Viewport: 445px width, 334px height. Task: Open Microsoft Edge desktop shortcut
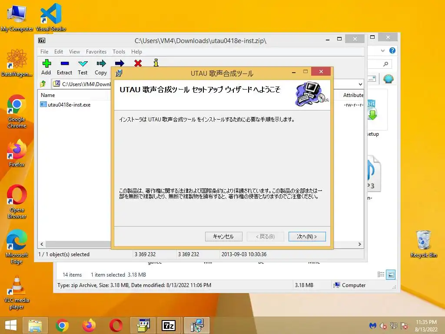(x=17, y=247)
